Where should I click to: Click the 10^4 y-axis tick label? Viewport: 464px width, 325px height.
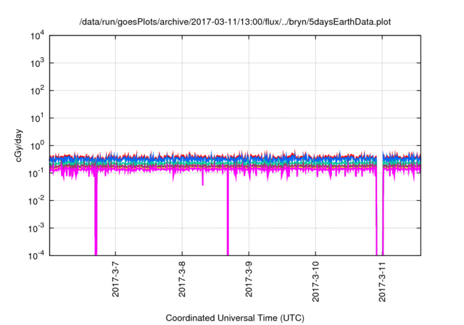tap(37, 36)
